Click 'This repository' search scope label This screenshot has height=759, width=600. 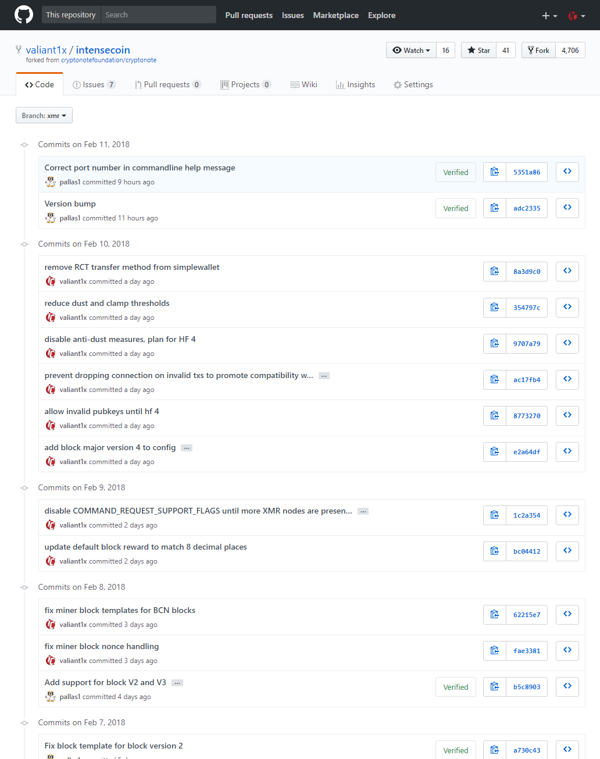click(x=71, y=15)
